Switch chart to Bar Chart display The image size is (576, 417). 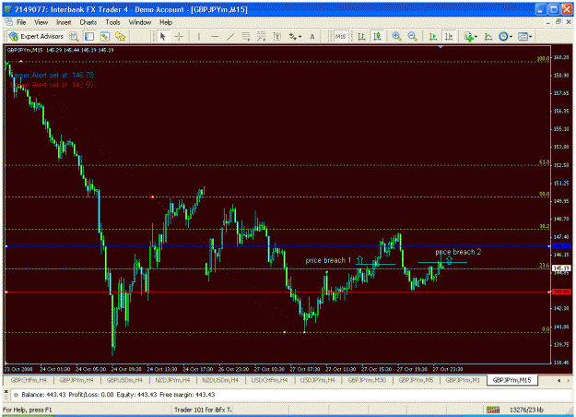point(361,36)
